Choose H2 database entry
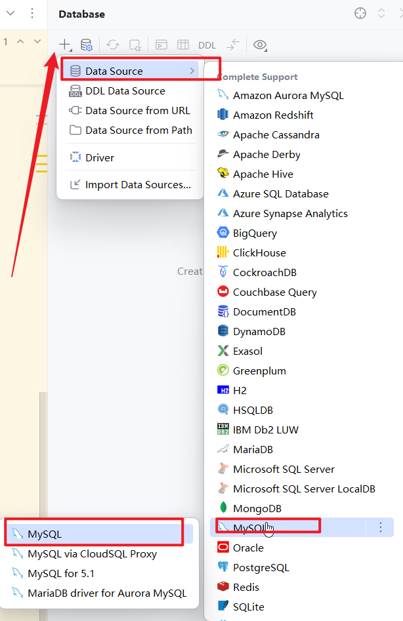This screenshot has height=621, width=403. click(302, 390)
